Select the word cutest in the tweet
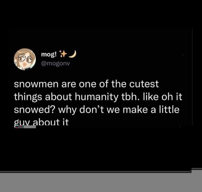This screenshot has height=192, width=202. tap(144, 84)
